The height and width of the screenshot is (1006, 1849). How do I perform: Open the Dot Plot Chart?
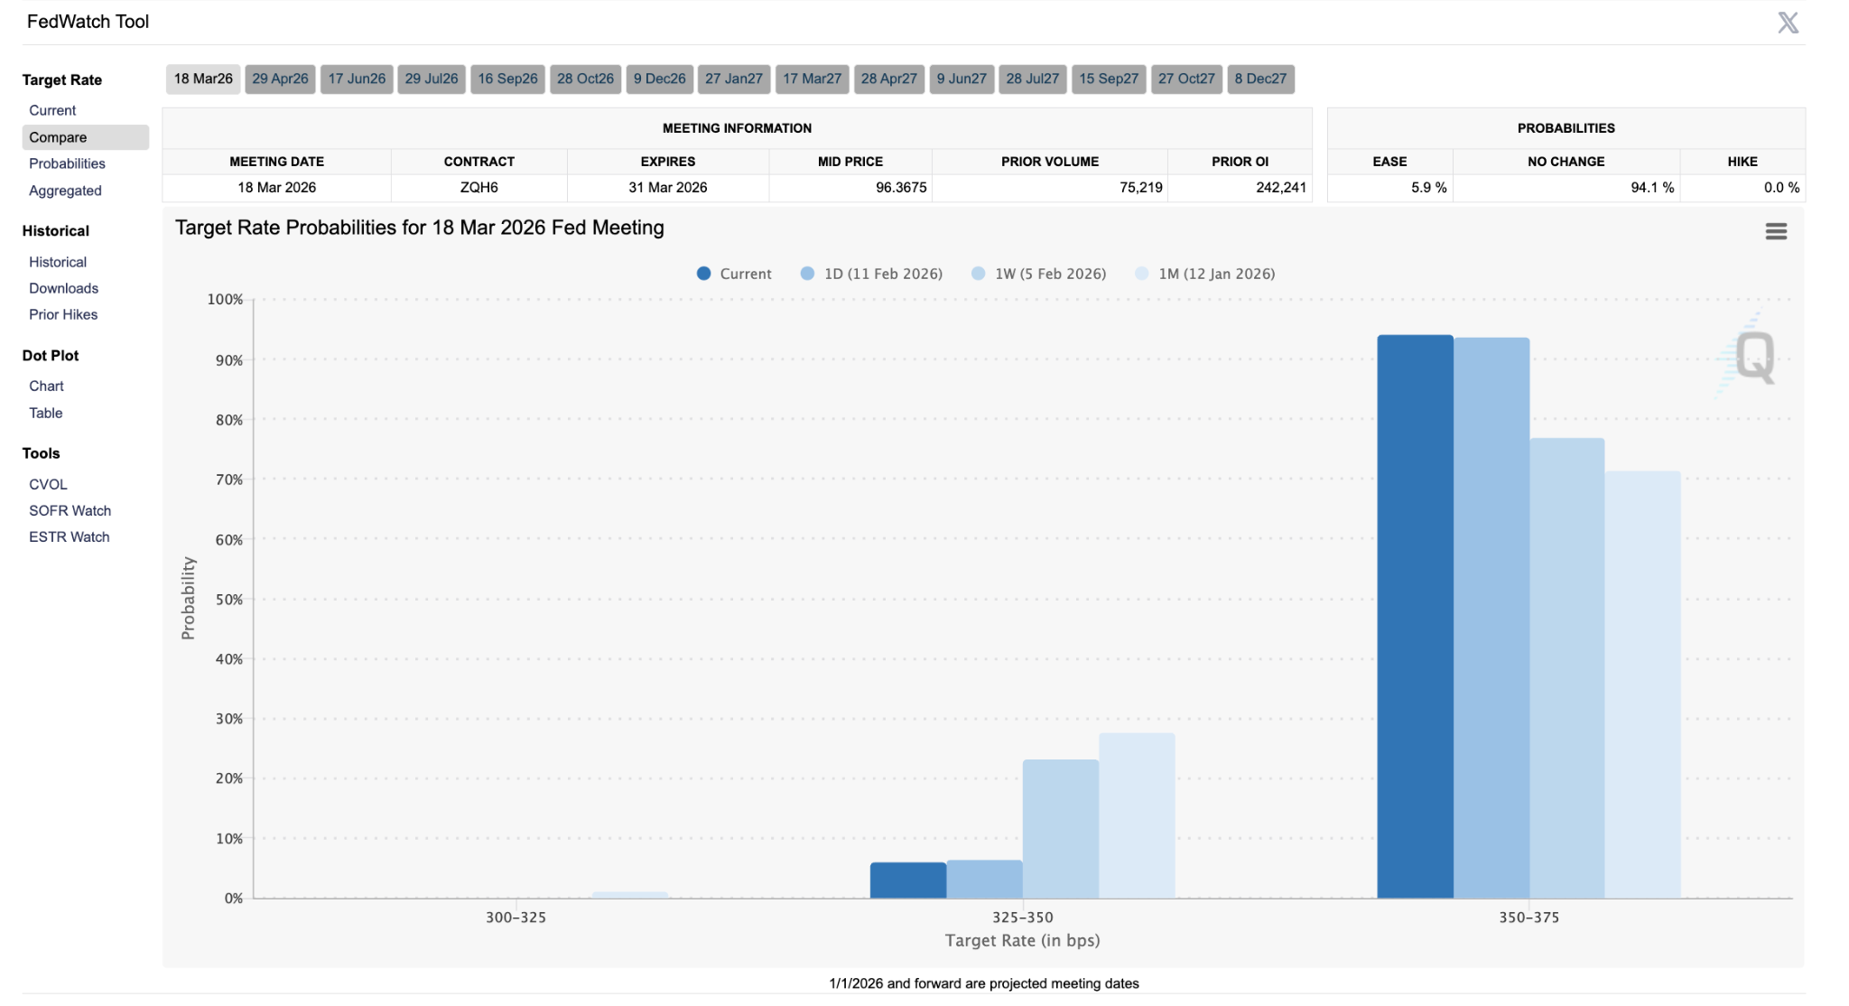[46, 386]
